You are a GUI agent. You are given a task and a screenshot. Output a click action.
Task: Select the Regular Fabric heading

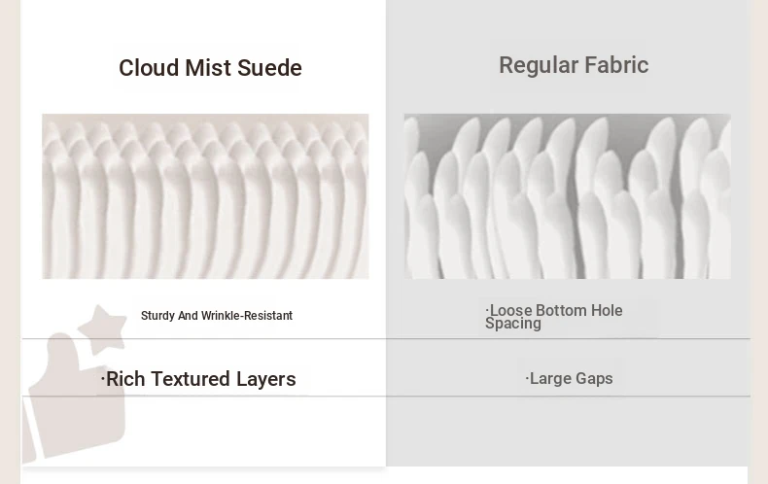(x=574, y=66)
